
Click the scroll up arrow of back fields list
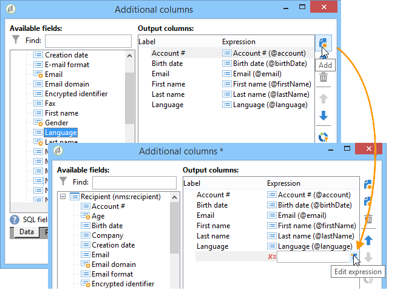tap(129, 56)
